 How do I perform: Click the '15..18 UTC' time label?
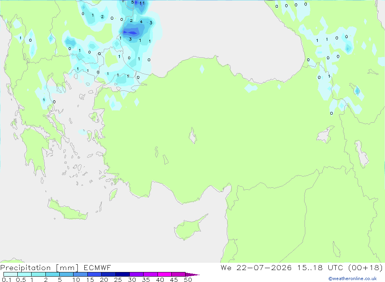(320, 267)
